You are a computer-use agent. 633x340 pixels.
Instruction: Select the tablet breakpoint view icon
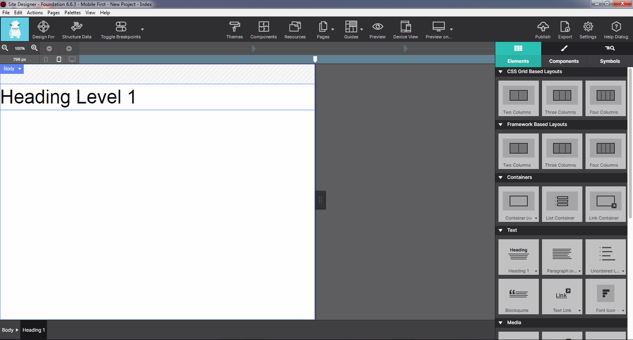coord(59,59)
